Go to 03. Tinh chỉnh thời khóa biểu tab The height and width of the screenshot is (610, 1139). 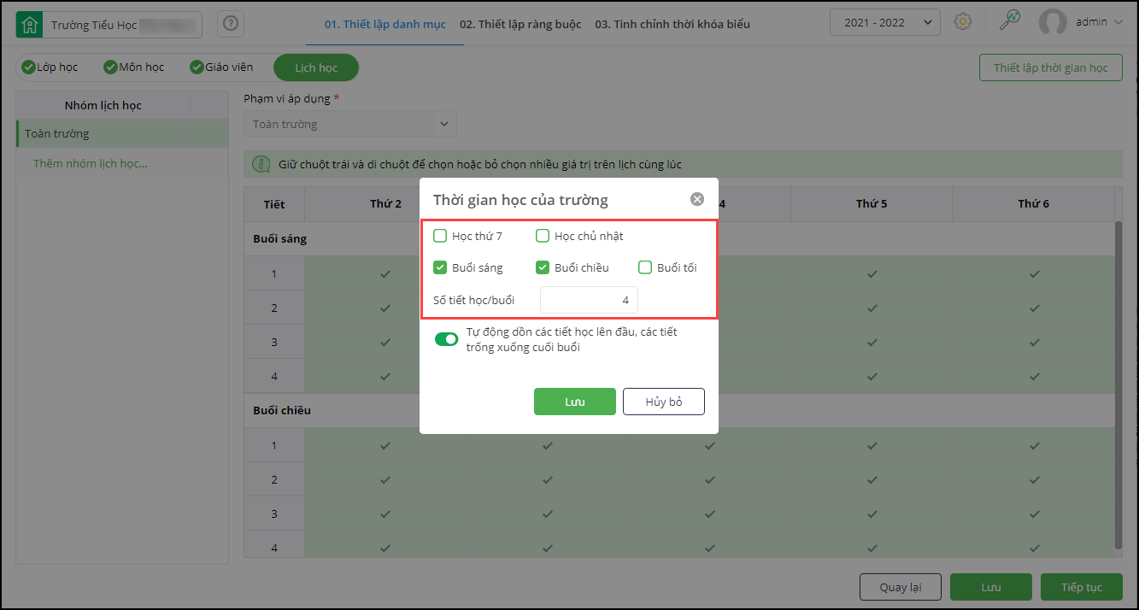pyautogui.click(x=672, y=24)
